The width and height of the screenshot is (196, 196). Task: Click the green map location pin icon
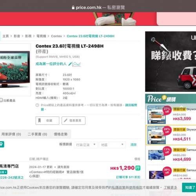pos(2,144)
